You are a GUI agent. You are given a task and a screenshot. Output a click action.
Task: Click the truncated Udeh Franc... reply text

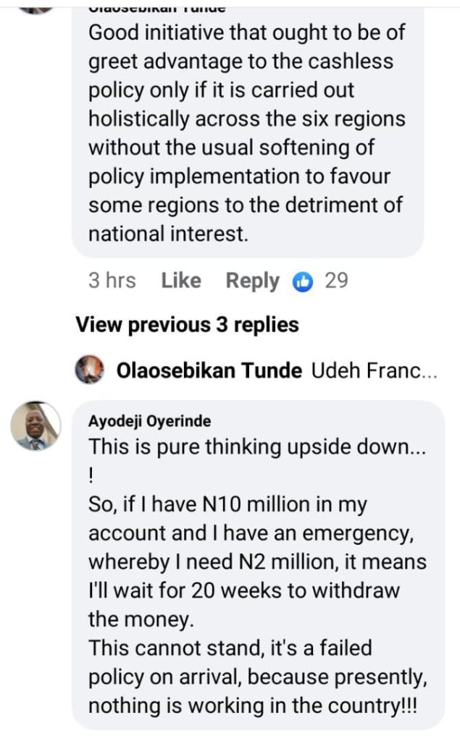375,371
